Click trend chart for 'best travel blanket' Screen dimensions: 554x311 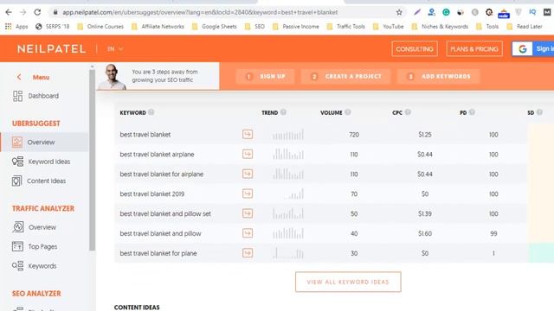point(287,135)
